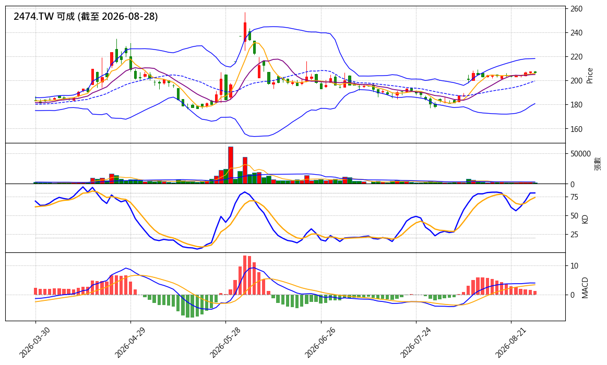Click the 2026-06-26 date label
Screen dimensions: 607x365
[320, 343]
